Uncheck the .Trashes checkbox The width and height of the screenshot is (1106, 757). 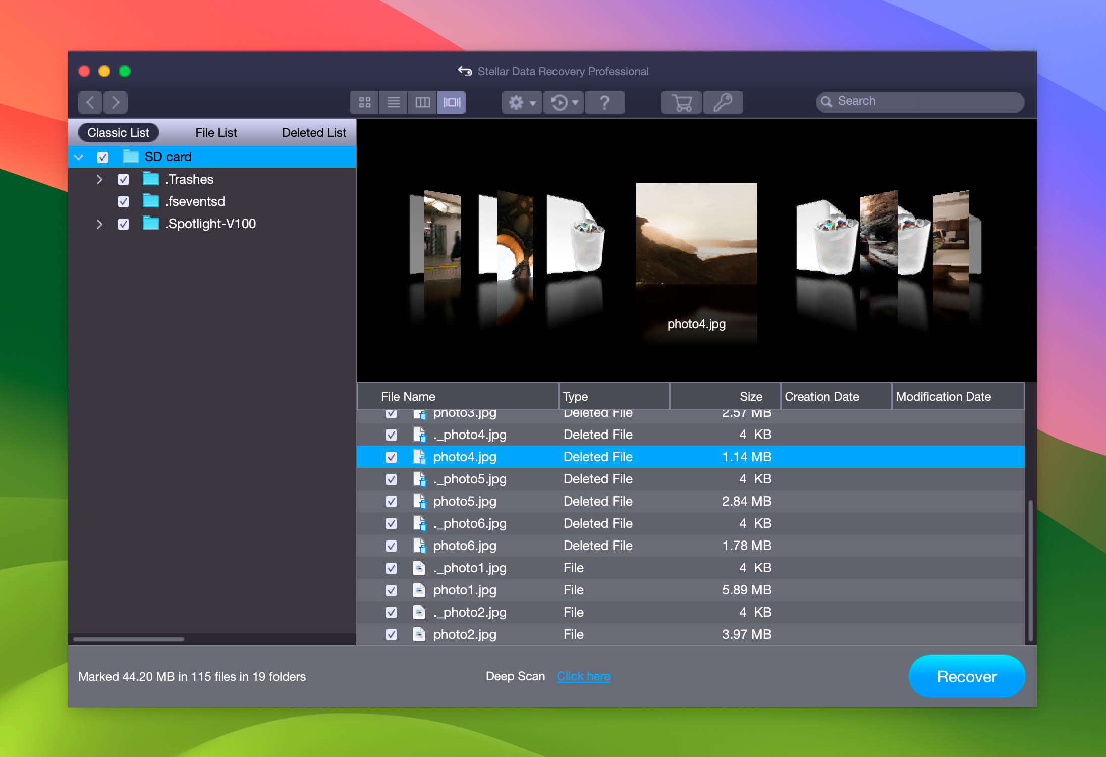point(123,180)
